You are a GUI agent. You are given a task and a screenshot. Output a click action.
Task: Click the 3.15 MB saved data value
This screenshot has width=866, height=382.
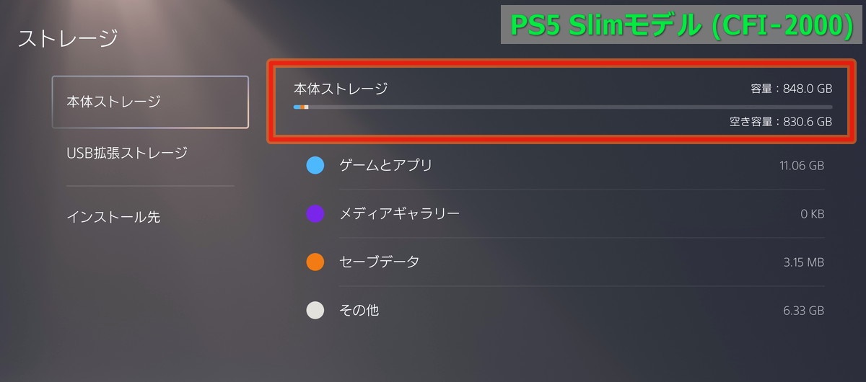[x=803, y=262]
